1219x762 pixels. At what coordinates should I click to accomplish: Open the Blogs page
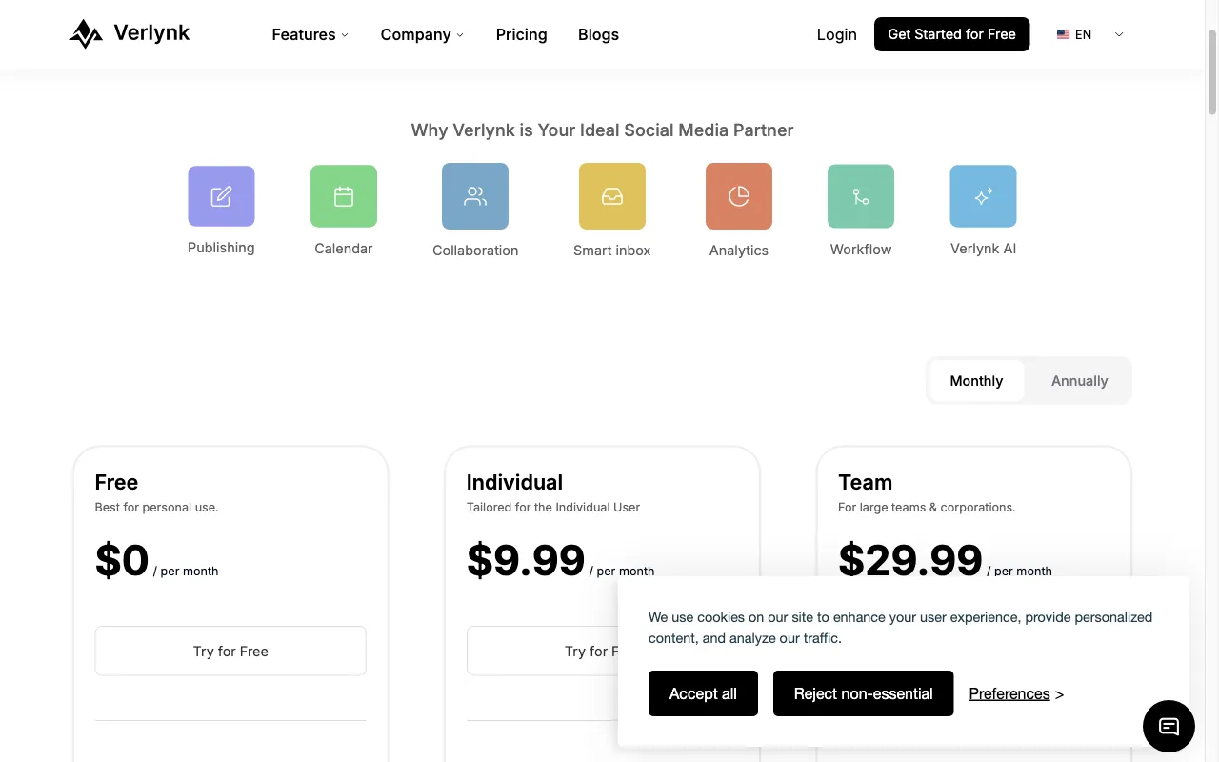pyautogui.click(x=598, y=34)
